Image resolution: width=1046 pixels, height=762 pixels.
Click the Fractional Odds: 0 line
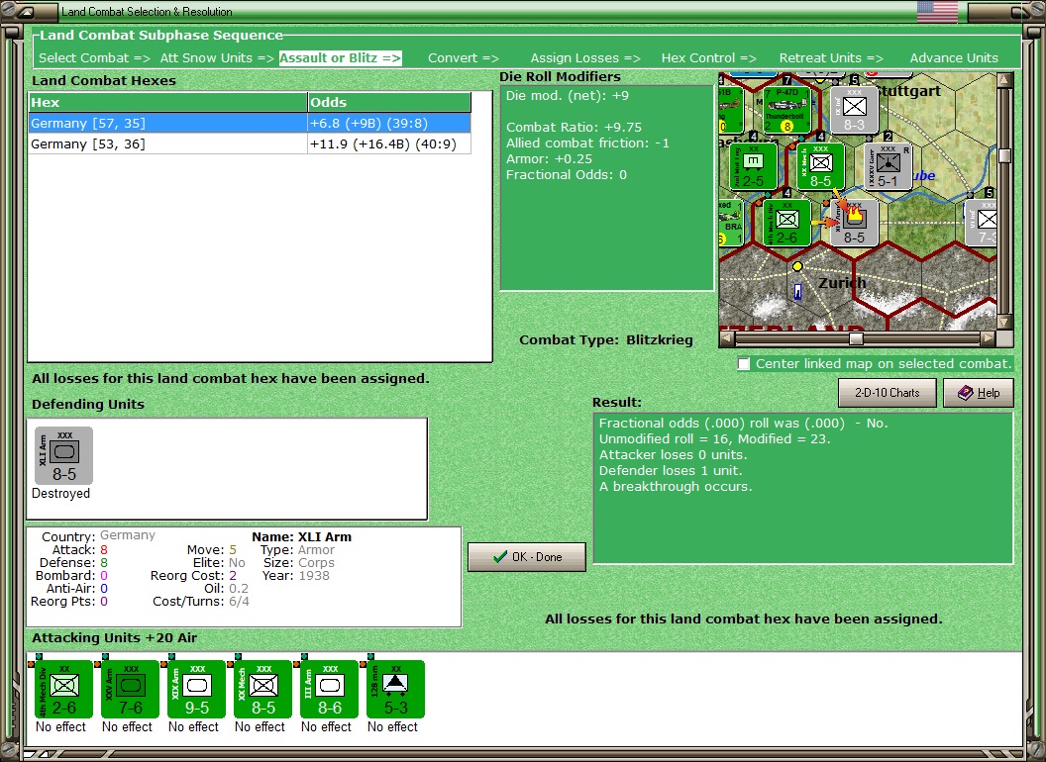(566, 175)
